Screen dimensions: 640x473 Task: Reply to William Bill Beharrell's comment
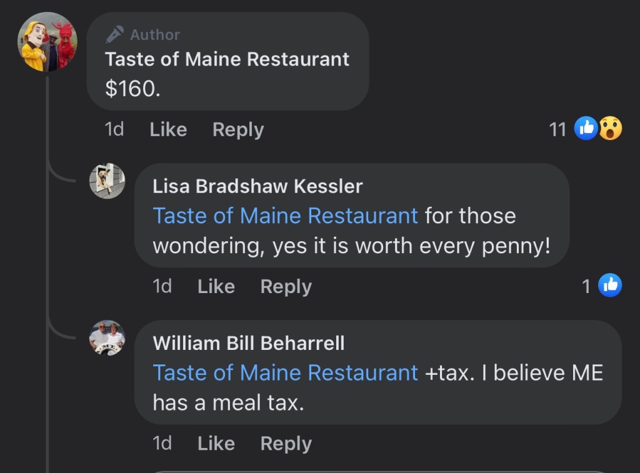286,443
